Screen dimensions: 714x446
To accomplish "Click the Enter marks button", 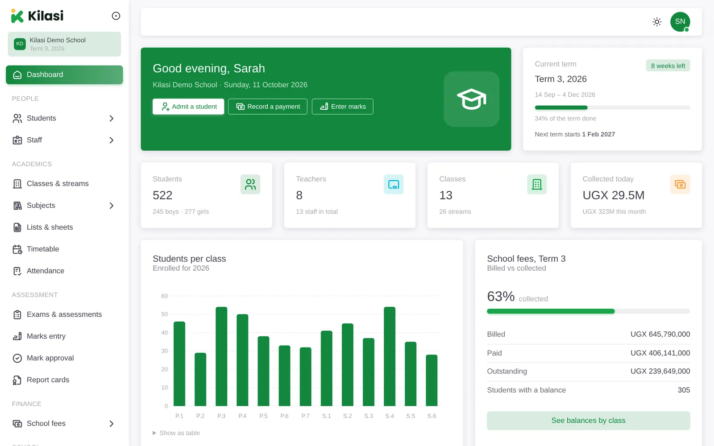I will pyautogui.click(x=343, y=107).
